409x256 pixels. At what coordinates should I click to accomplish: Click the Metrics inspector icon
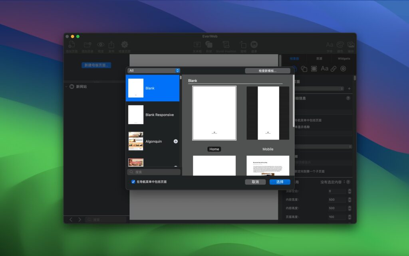click(314, 69)
